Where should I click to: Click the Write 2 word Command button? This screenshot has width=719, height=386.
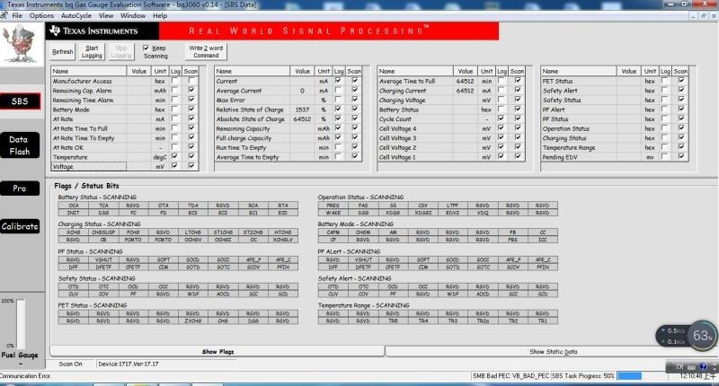click(206, 51)
